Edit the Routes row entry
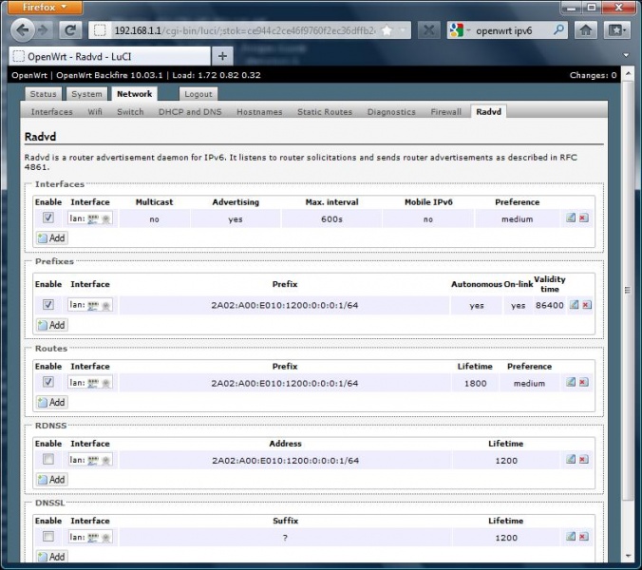The height and width of the screenshot is (570, 642). coord(571,383)
